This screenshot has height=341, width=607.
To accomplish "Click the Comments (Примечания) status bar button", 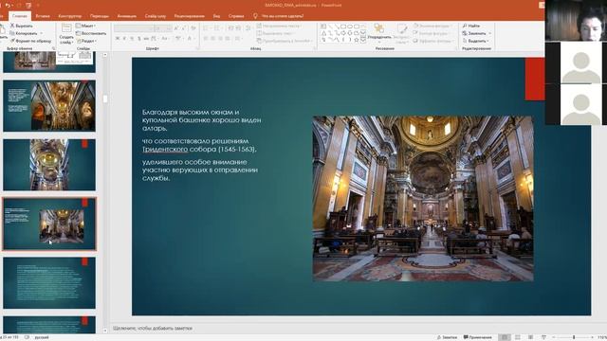I will coord(477,337).
